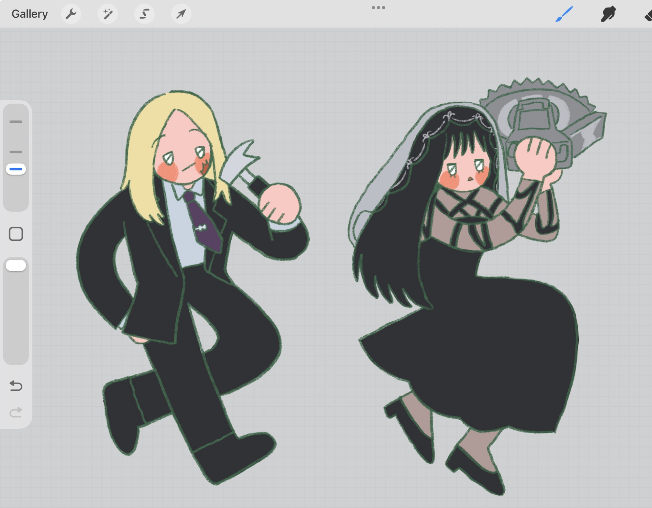Image resolution: width=652 pixels, height=508 pixels.
Task: Return to the Gallery
Action: coord(30,14)
